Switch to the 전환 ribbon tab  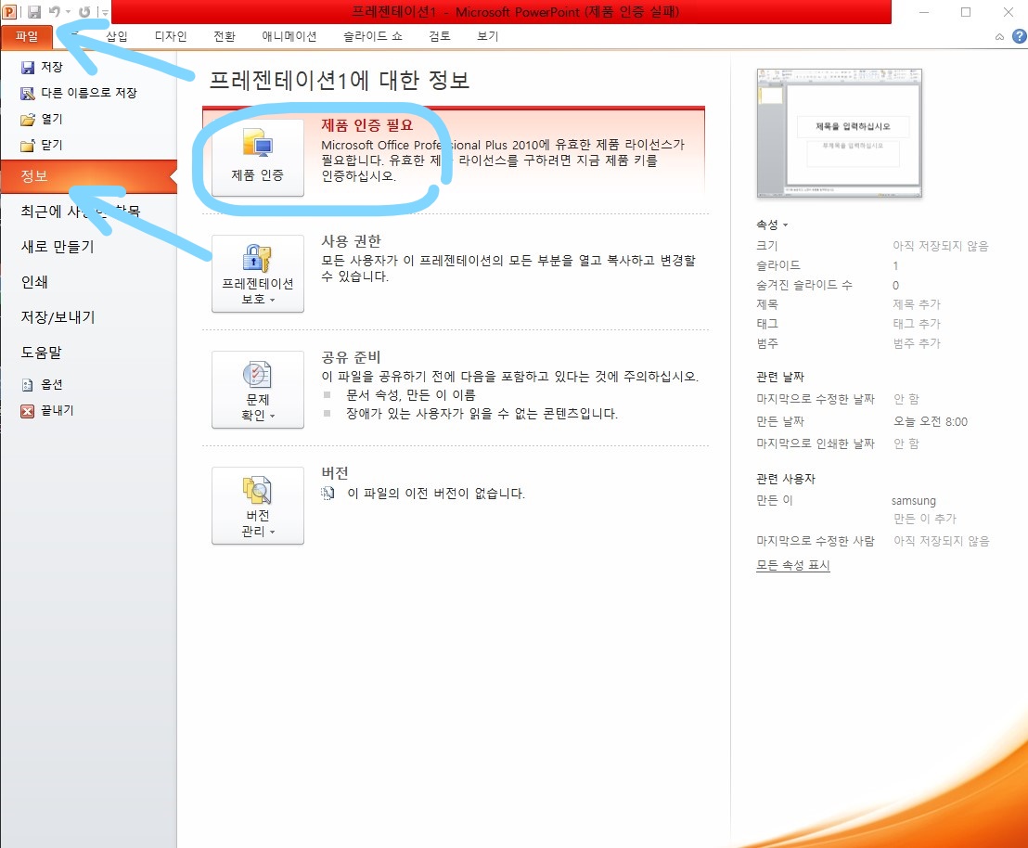225,36
